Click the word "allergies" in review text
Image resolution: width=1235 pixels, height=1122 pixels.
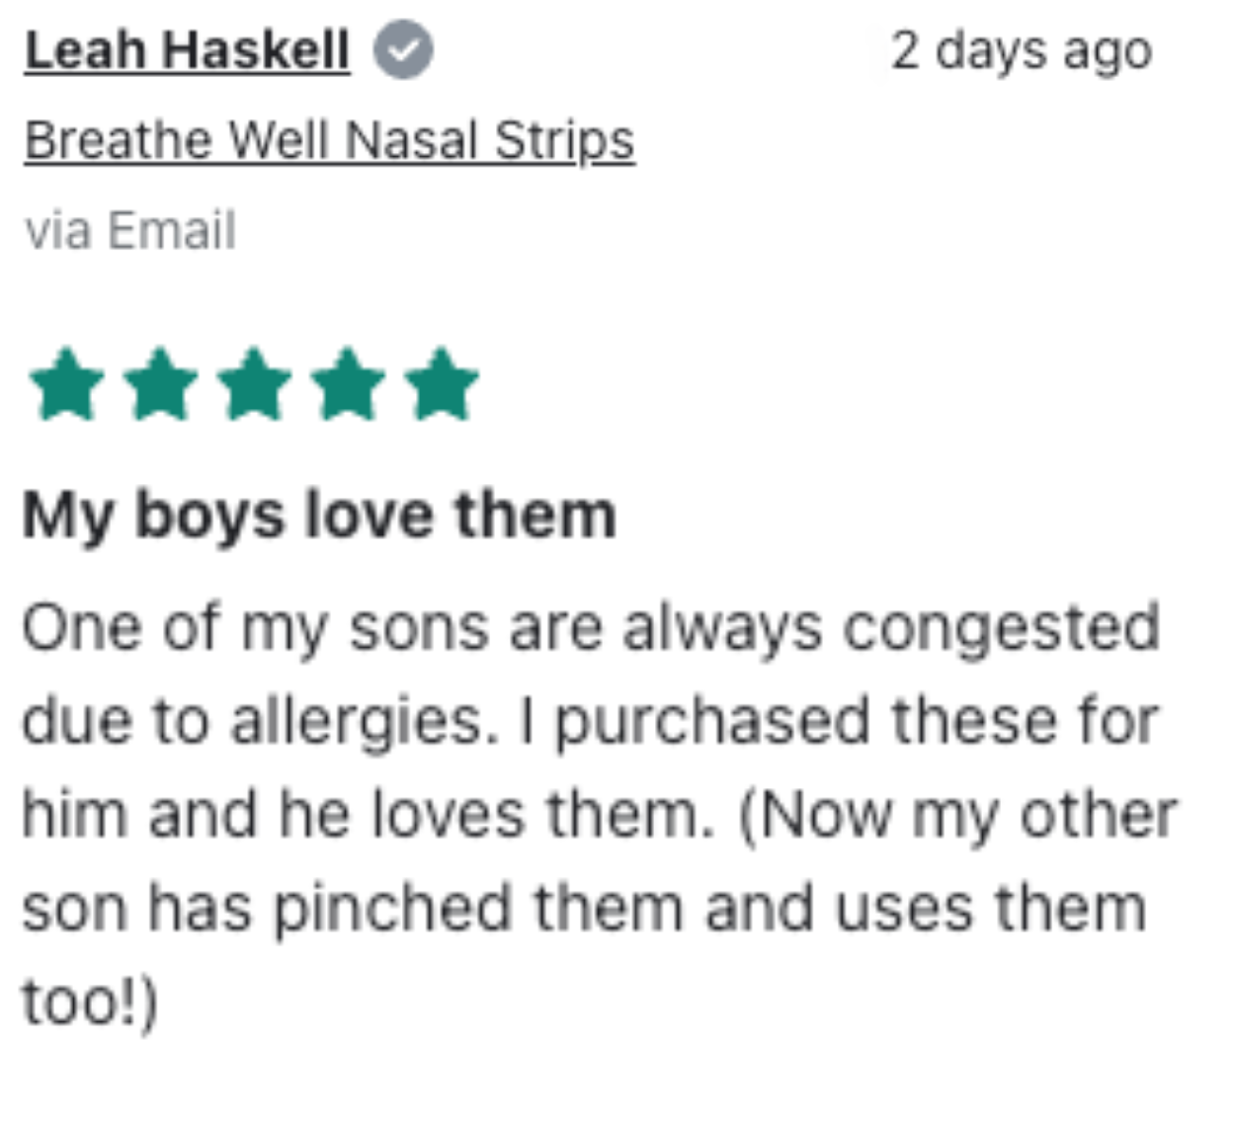pos(357,721)
